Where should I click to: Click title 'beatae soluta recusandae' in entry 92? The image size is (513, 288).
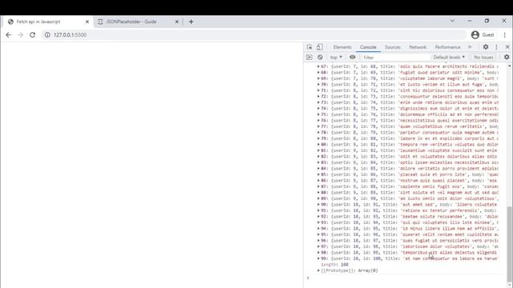point(434,217)
